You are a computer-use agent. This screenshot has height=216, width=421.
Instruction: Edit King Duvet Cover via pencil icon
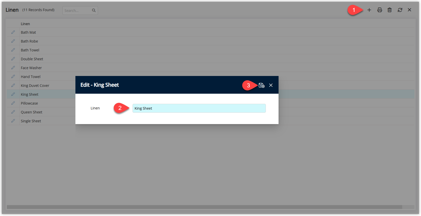[x=13, y=85]
